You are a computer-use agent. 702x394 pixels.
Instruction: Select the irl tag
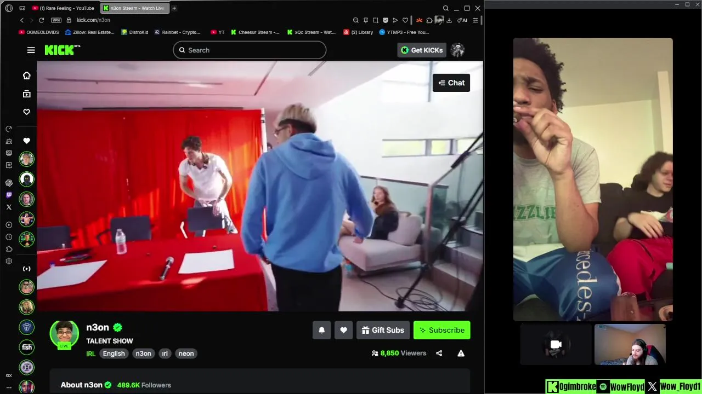165,354
